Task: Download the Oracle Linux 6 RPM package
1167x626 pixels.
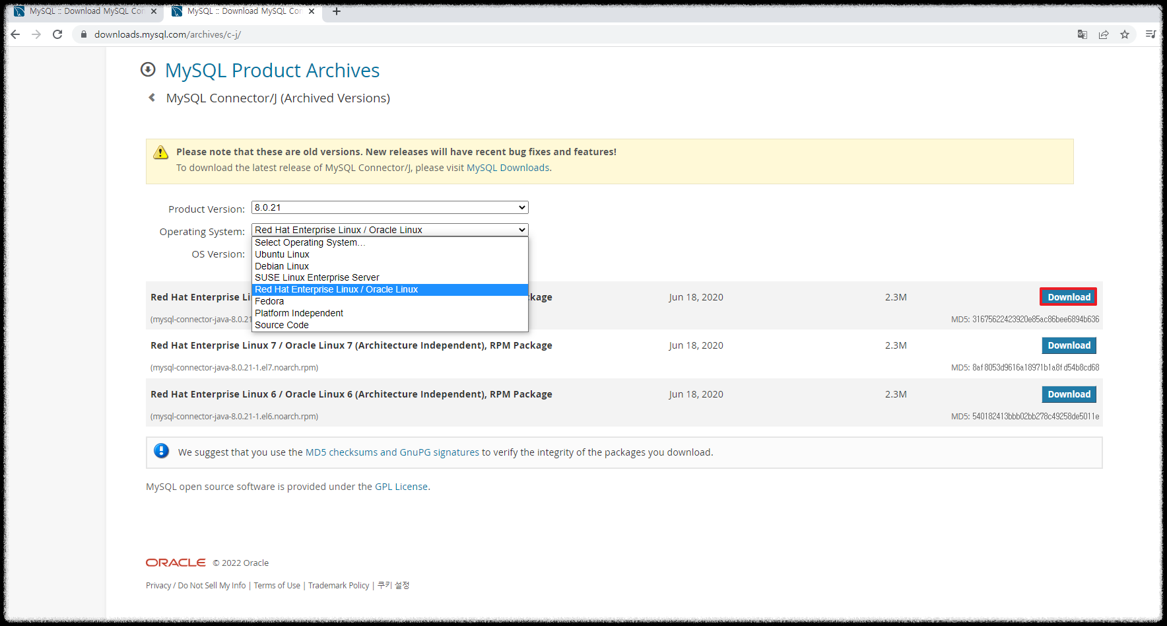Action: [x=1069, y=394]
